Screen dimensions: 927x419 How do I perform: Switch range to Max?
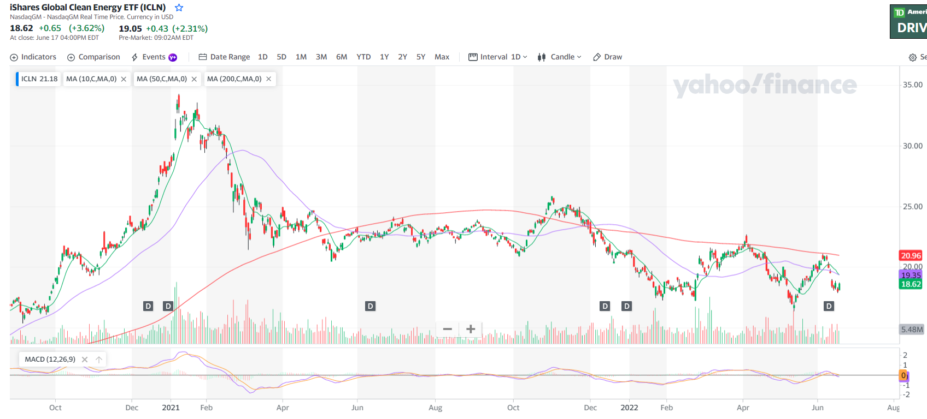[442, 57]
